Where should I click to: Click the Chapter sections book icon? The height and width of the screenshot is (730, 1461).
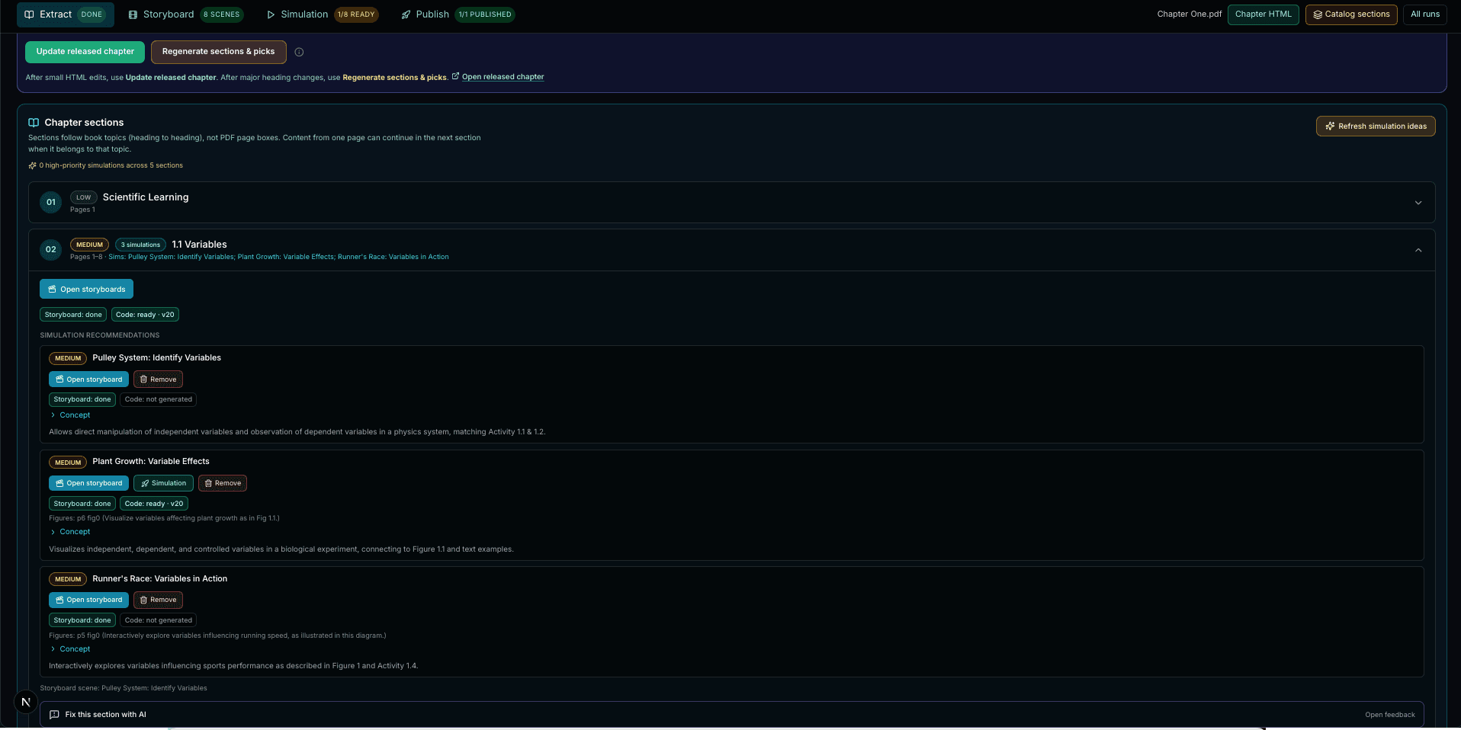34,123
